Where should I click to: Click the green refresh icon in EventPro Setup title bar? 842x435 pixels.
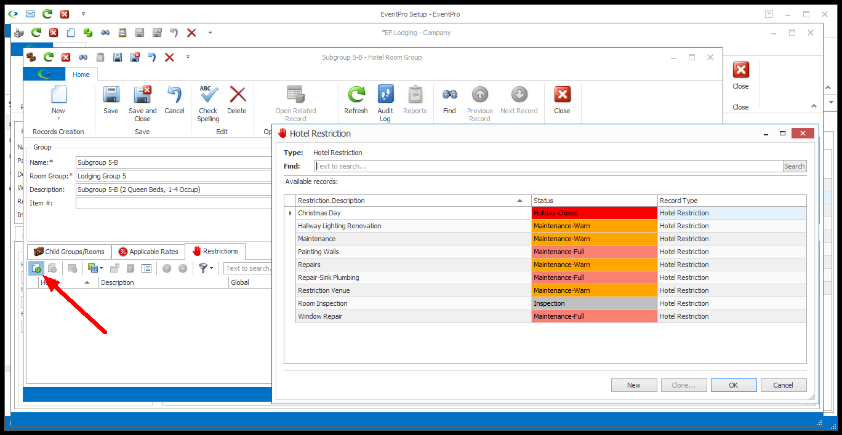coord(47,14)
